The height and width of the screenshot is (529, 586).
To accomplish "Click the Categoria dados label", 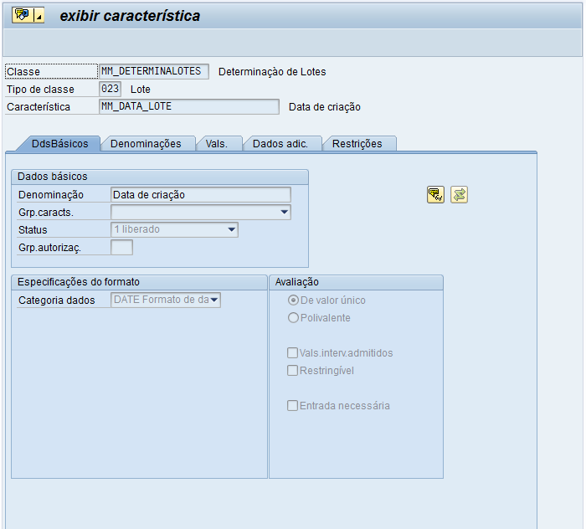I will coord(56,300).
